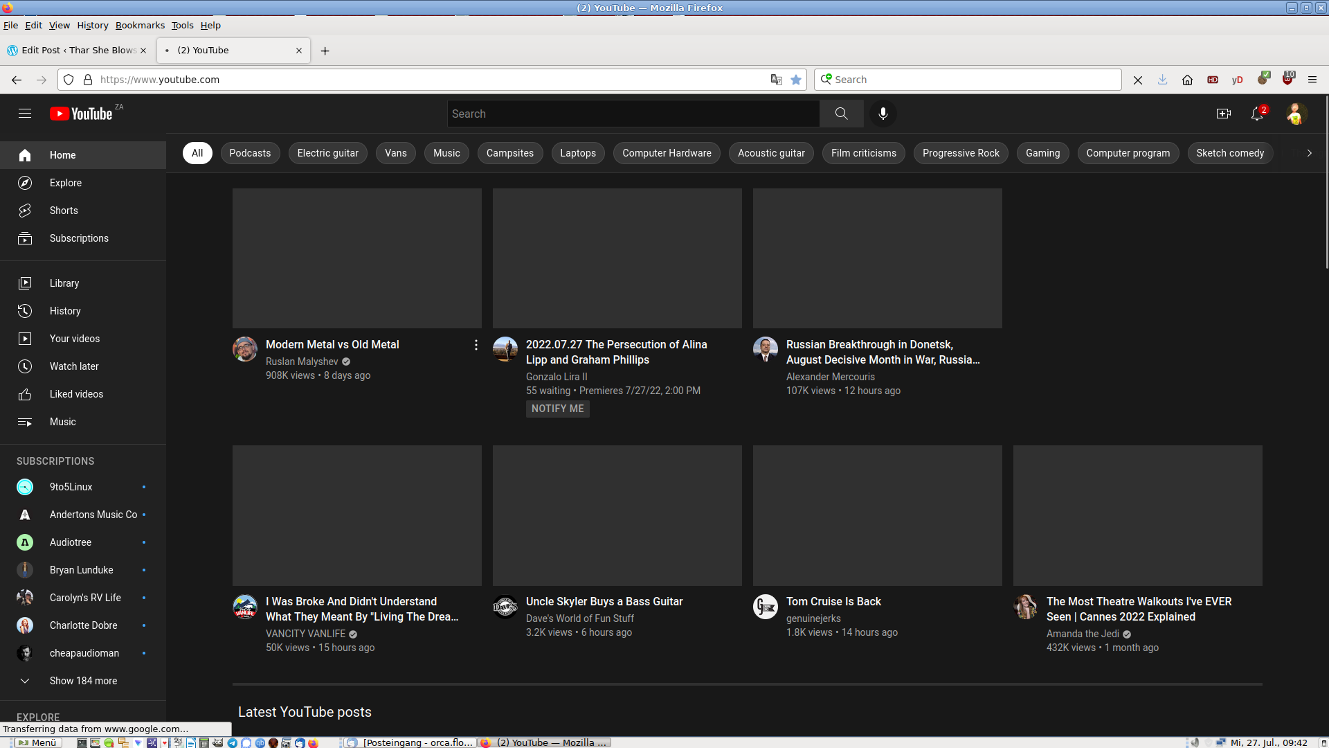The width and height of the screenshot is (1329, 748).
Task: Open the Firefox home button
Action: point(1187,80)
